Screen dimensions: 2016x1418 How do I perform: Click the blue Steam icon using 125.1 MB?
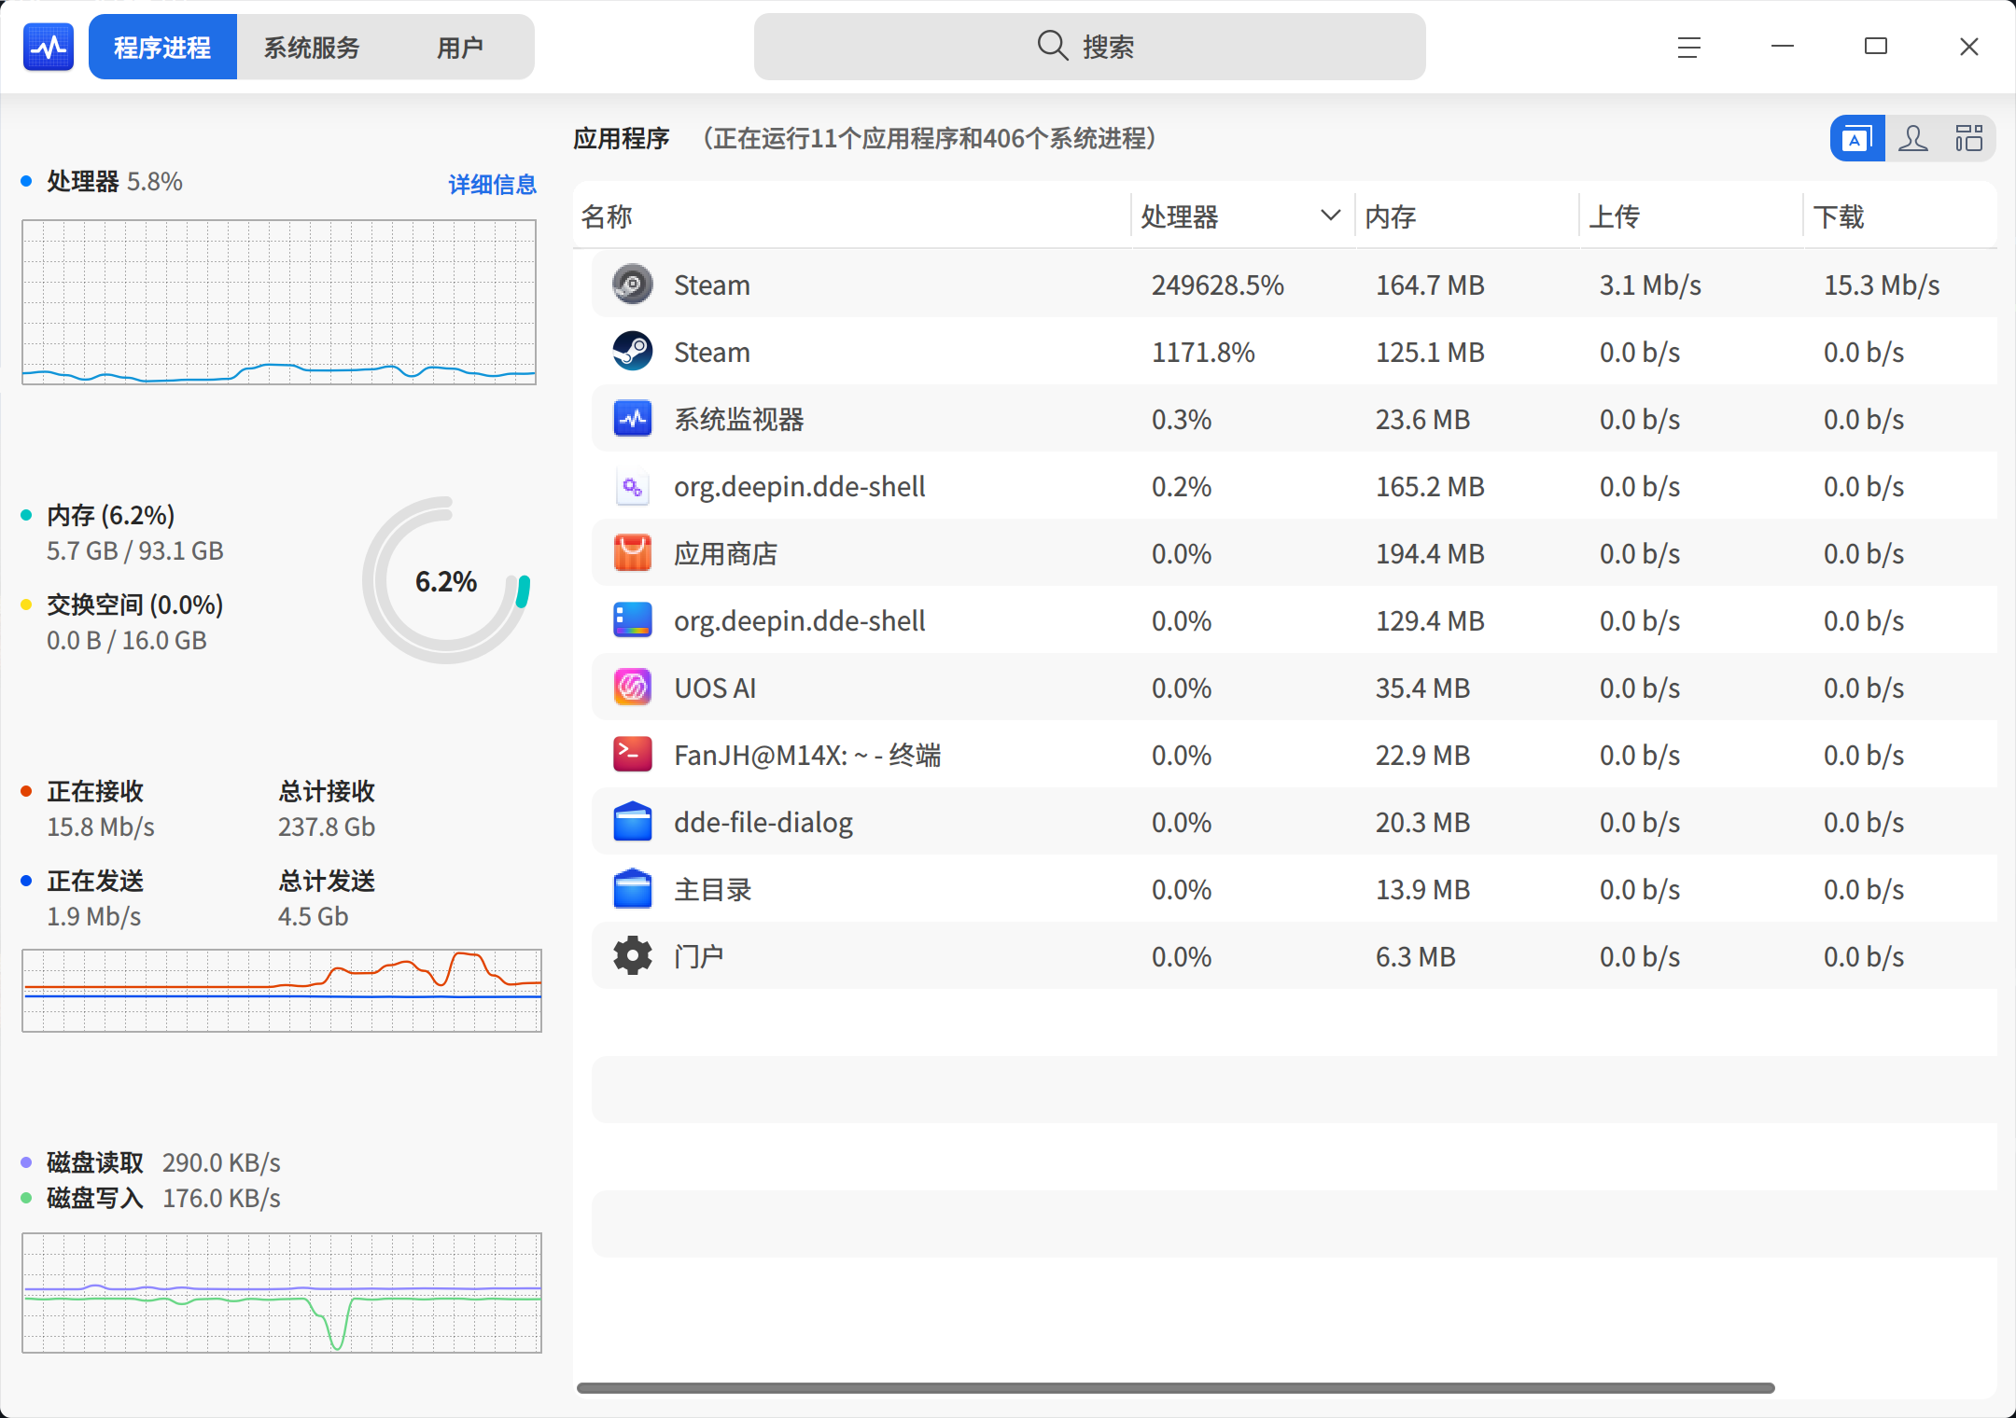click(x=633, y=352)
